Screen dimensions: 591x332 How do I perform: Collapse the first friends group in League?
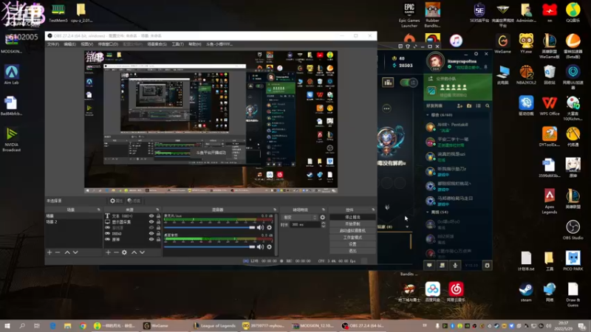428,115
